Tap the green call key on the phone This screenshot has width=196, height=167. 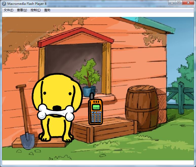[x=94, y=112]
